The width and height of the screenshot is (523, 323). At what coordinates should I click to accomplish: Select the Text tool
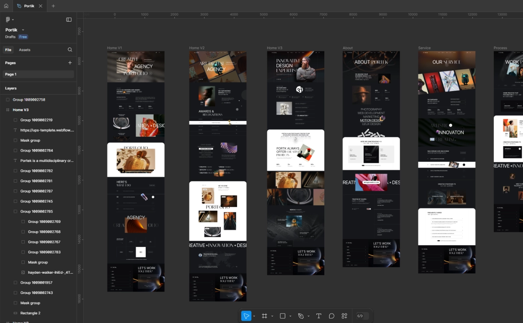tap(319, 316)
